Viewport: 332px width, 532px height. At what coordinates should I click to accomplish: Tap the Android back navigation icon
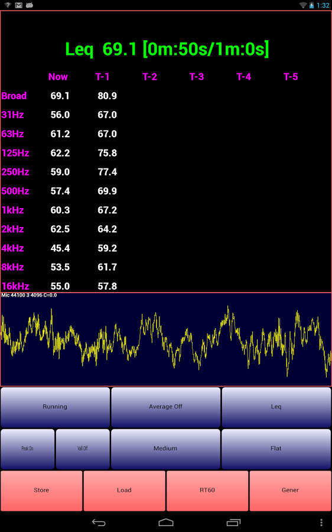click(99, 523)
